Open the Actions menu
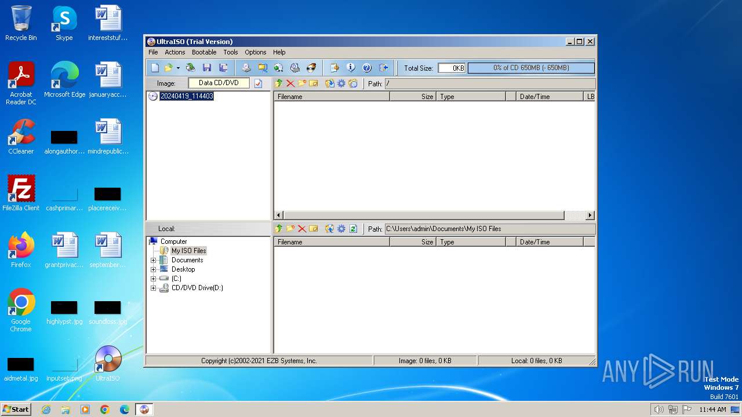This screenshot has height=417, width=742. (175, 52)
